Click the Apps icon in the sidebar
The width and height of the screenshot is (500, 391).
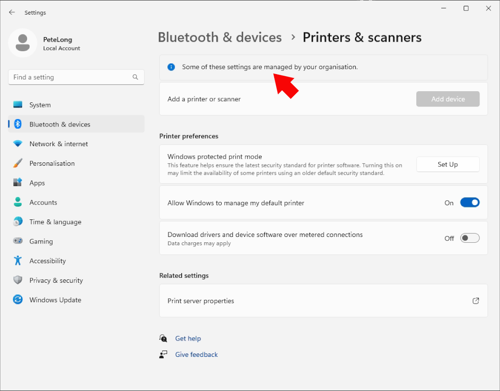[17, 183]
